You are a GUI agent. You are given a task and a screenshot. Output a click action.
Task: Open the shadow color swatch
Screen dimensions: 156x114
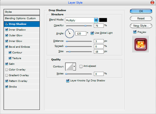click(103, 20)
